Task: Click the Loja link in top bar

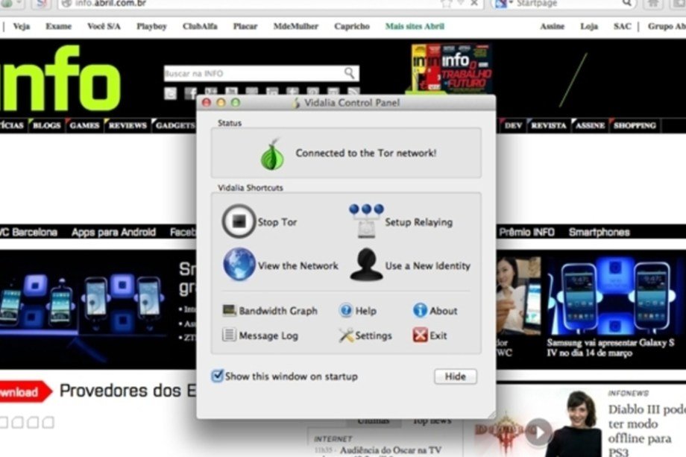Action: 589,27
